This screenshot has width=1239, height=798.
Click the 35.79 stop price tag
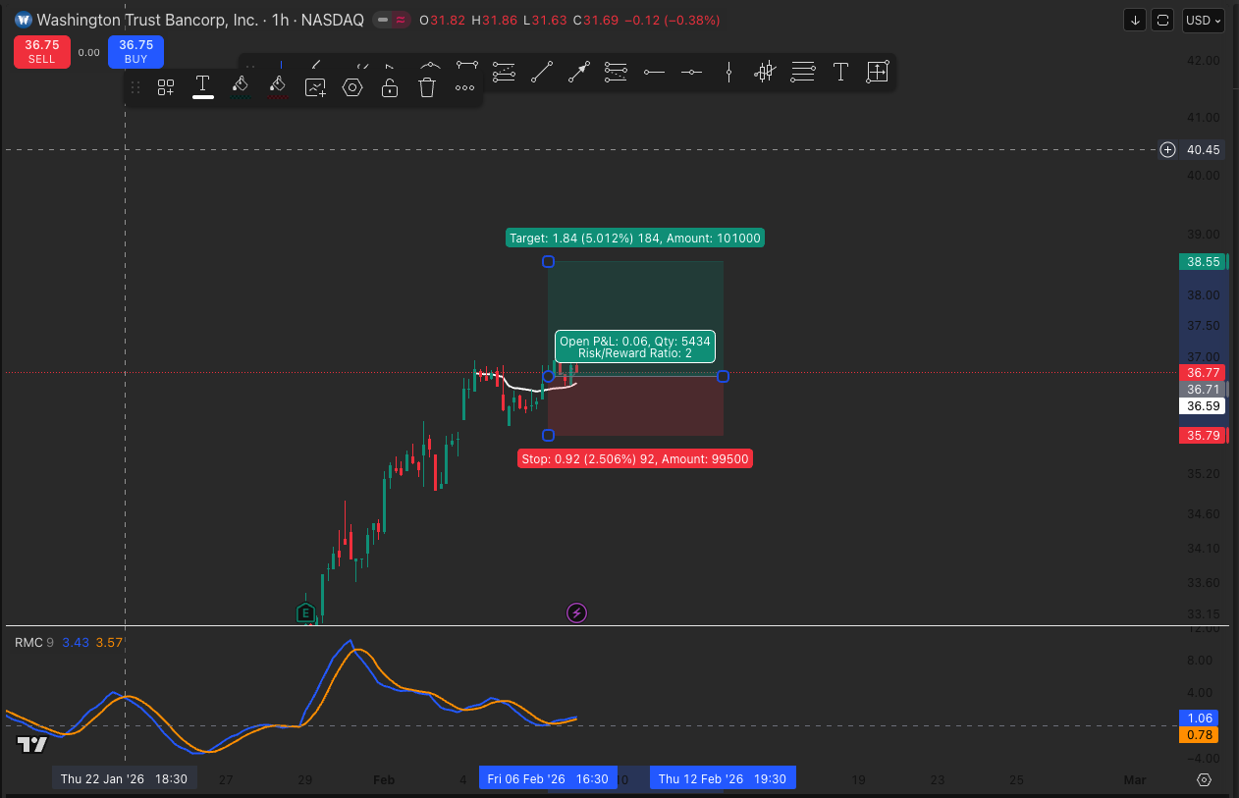[1202, 436]
